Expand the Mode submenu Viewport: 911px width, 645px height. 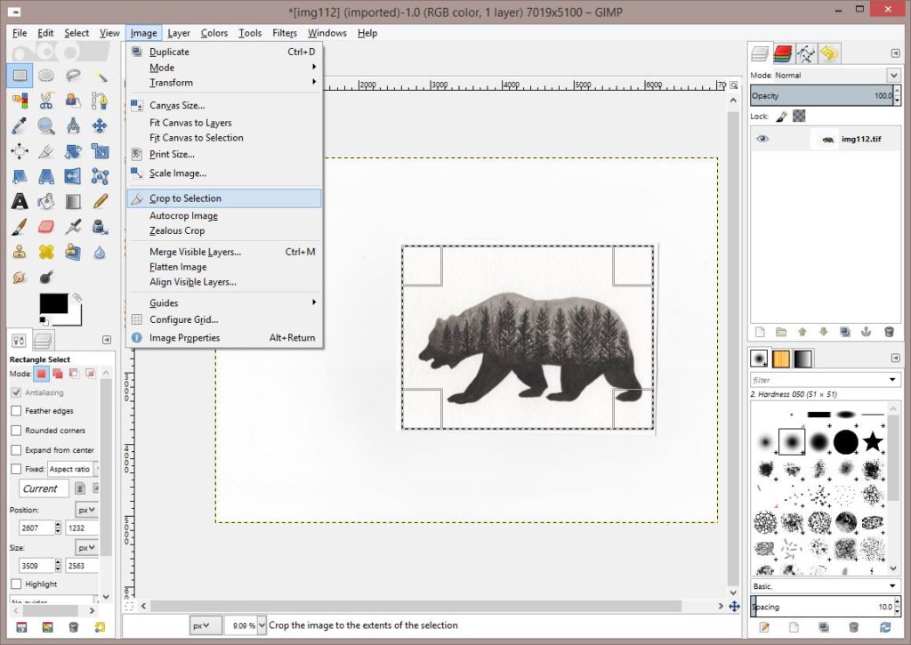[x=224, y=68]
